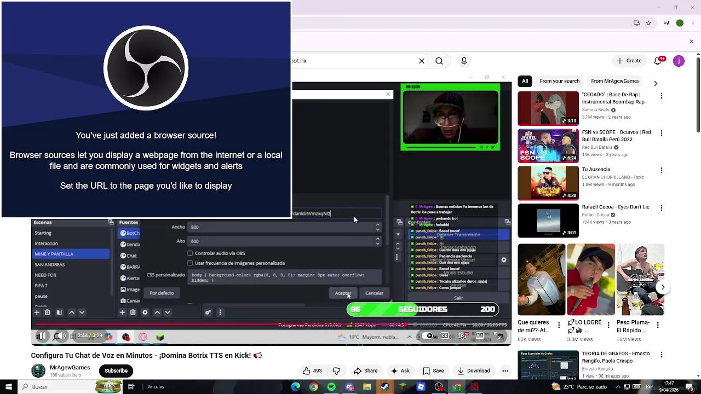Open Spotify from the taskbar
The height and width of the screenshot is (394, 701).
pyautogui.click(x=331, y=387)
